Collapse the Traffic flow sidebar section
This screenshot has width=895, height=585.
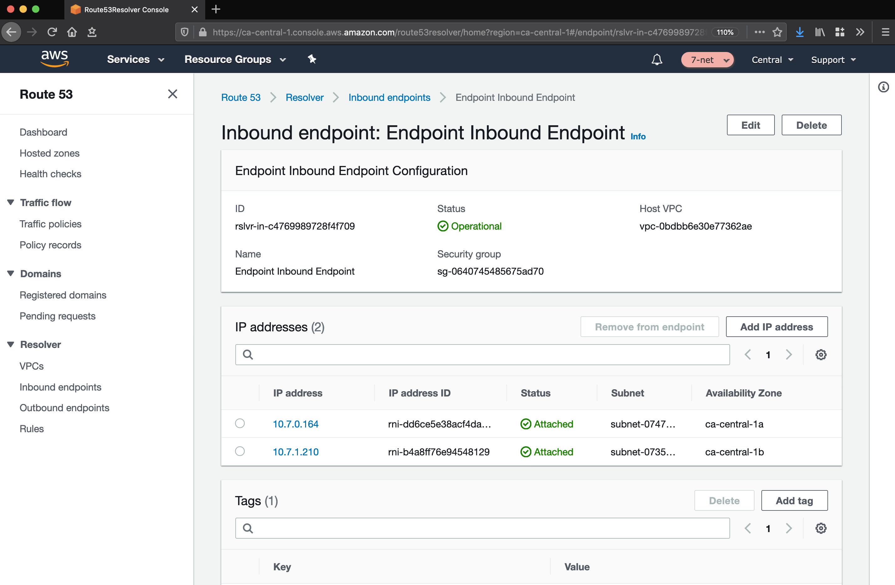(11, 203)
